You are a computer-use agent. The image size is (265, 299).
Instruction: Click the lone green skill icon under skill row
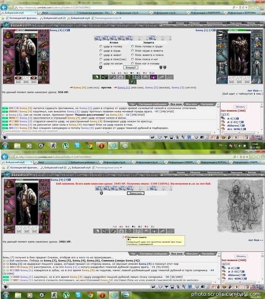coord(132,82)
